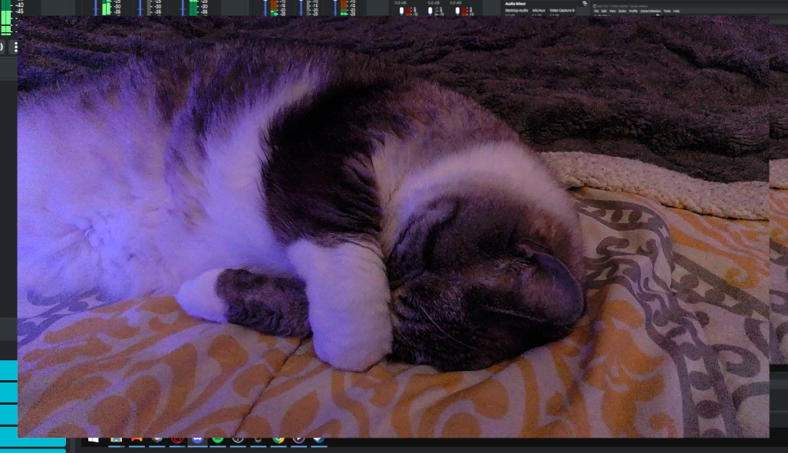The width and height of the screenshot is (788, 453).
Task: Open the Profile menu in nested OBS window
Action: (633, 11)
